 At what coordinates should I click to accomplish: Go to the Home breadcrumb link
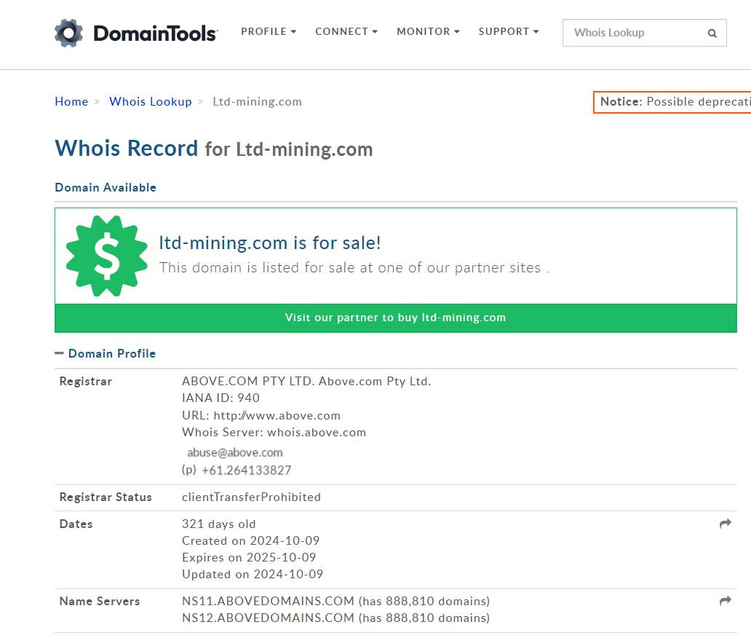pos(71,101)
